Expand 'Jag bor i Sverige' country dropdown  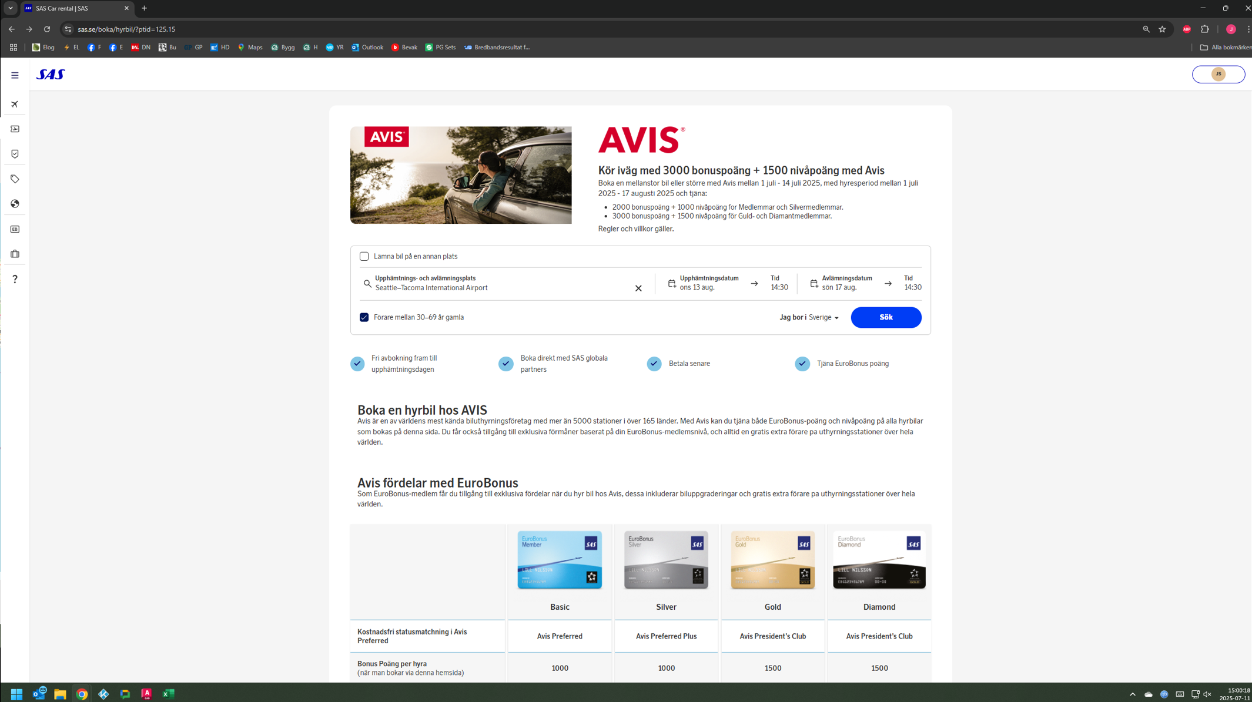tap(809, 317)
